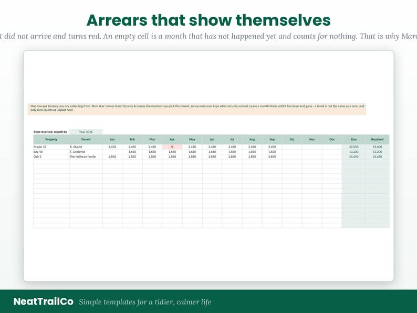Click Bay 4b's Received total 13,200
The height and width of the screenshot is (313, 417).
click(378, 152)
